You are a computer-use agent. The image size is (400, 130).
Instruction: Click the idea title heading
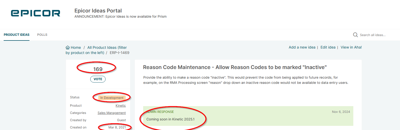(x=235, y=67)
